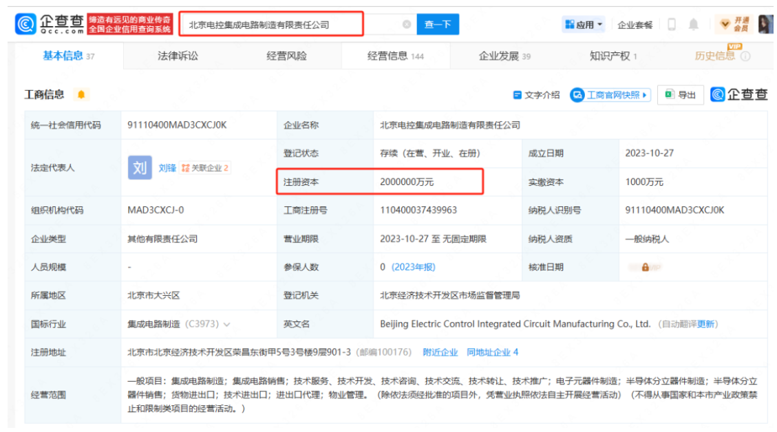Select 北京市大兴区 region value
The height and width of the screenshot is (432, 777).
[153, 295]
